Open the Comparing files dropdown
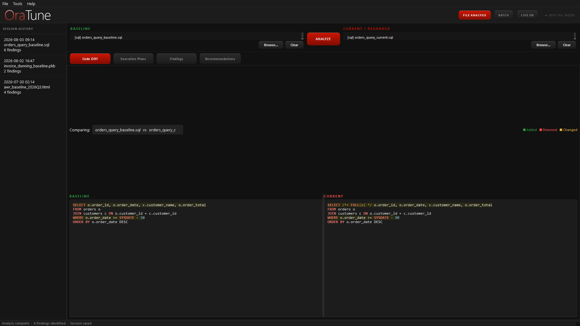Image resolution: width=580 pixels, height=326 pixels. coord(138,130)
